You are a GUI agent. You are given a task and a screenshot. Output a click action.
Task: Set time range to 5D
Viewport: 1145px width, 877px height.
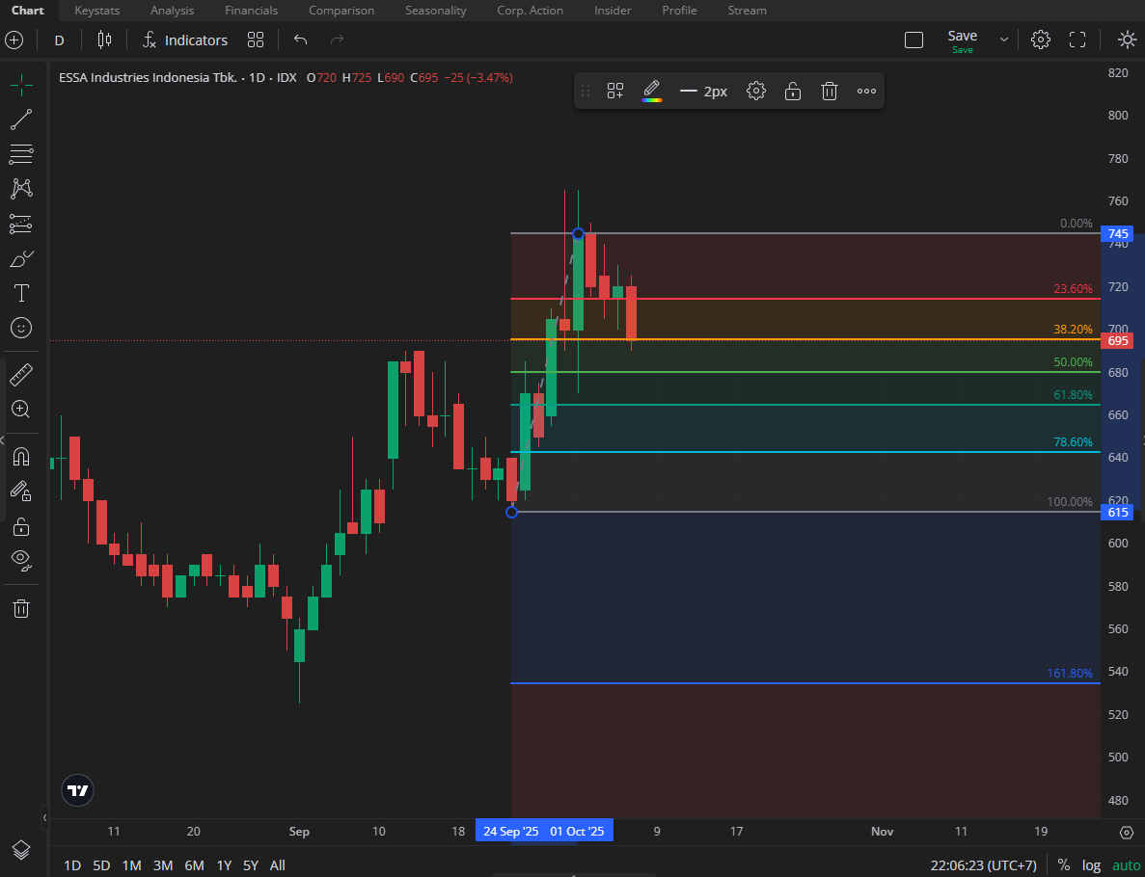(x=101, y=865)
